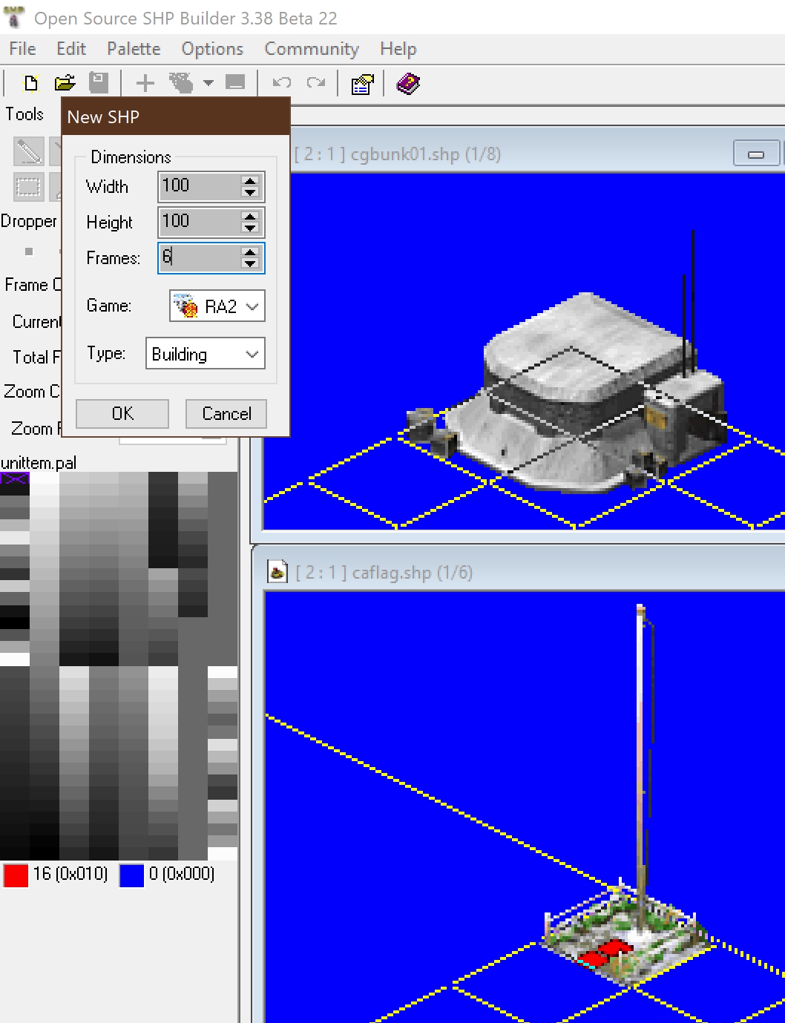Decrease Frames with the down arrow

click(x=251, y=264)
